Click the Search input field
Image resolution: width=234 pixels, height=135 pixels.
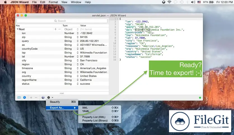[62, 21]
